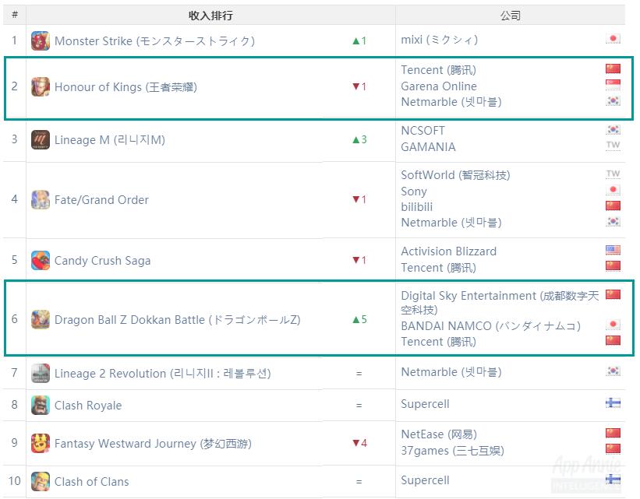Select the bilibili company link
Image resolution: width=640 pixels, height=499 pixels.
pos(417,207)
